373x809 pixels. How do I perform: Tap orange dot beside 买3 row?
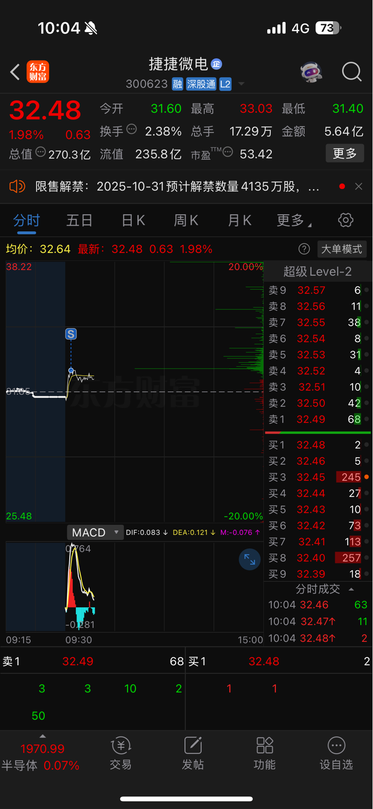point(367,477)
